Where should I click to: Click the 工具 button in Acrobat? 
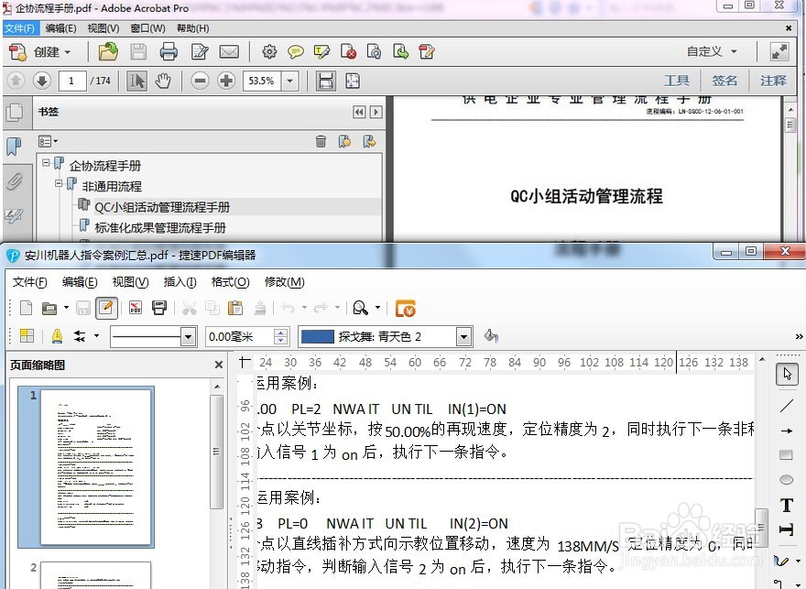[677, 80]
